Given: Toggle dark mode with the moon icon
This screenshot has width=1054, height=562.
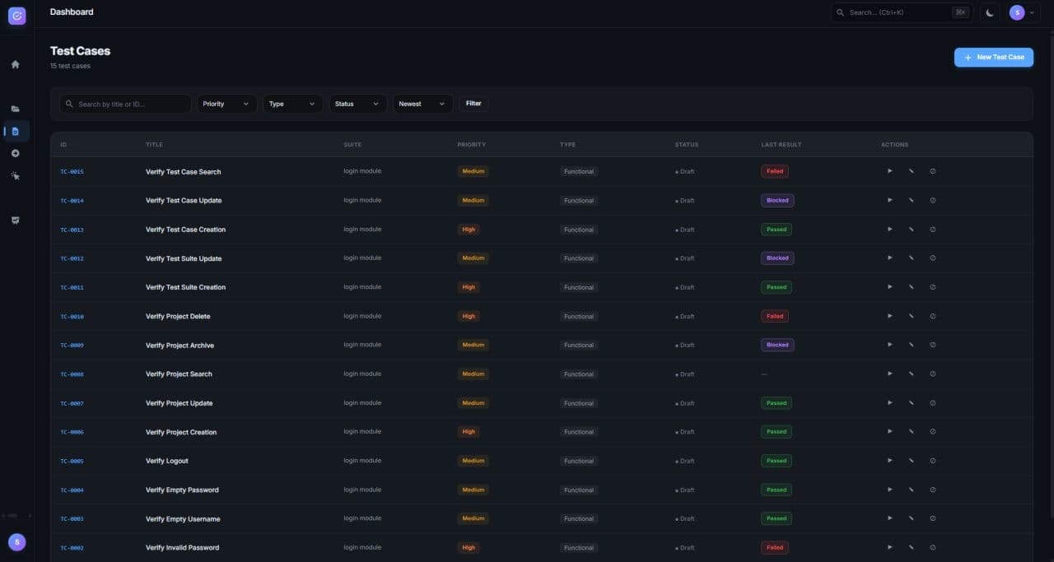Looking at the screenshot, I should tap(990, 12).
